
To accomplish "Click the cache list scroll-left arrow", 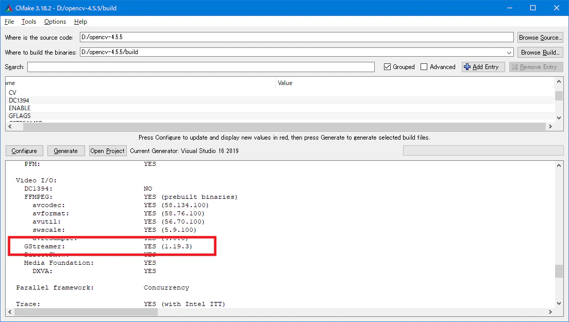I will coord(10,127).
